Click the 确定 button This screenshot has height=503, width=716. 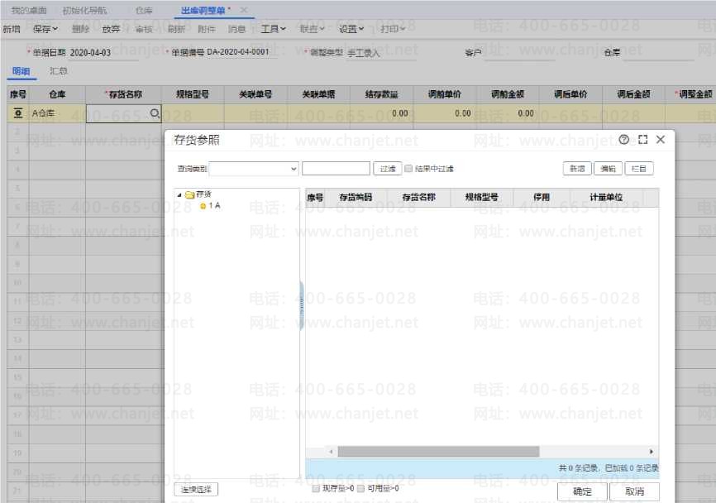point(582,491)
